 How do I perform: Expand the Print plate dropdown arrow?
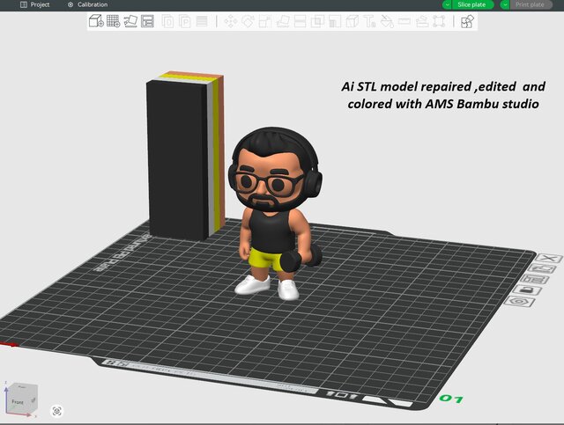tap(505, 4)
